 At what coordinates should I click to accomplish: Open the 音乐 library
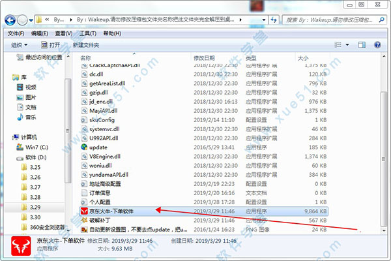coord(27,117)
